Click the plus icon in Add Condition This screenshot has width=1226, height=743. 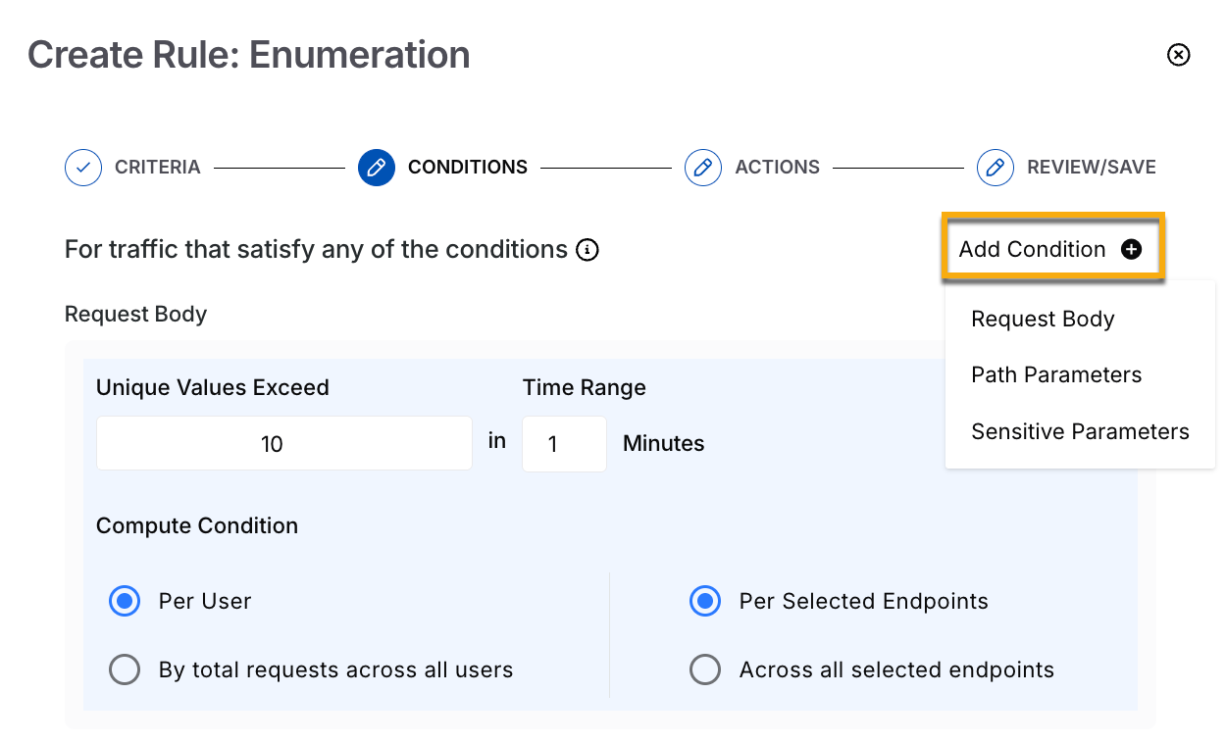[1131, 250]
